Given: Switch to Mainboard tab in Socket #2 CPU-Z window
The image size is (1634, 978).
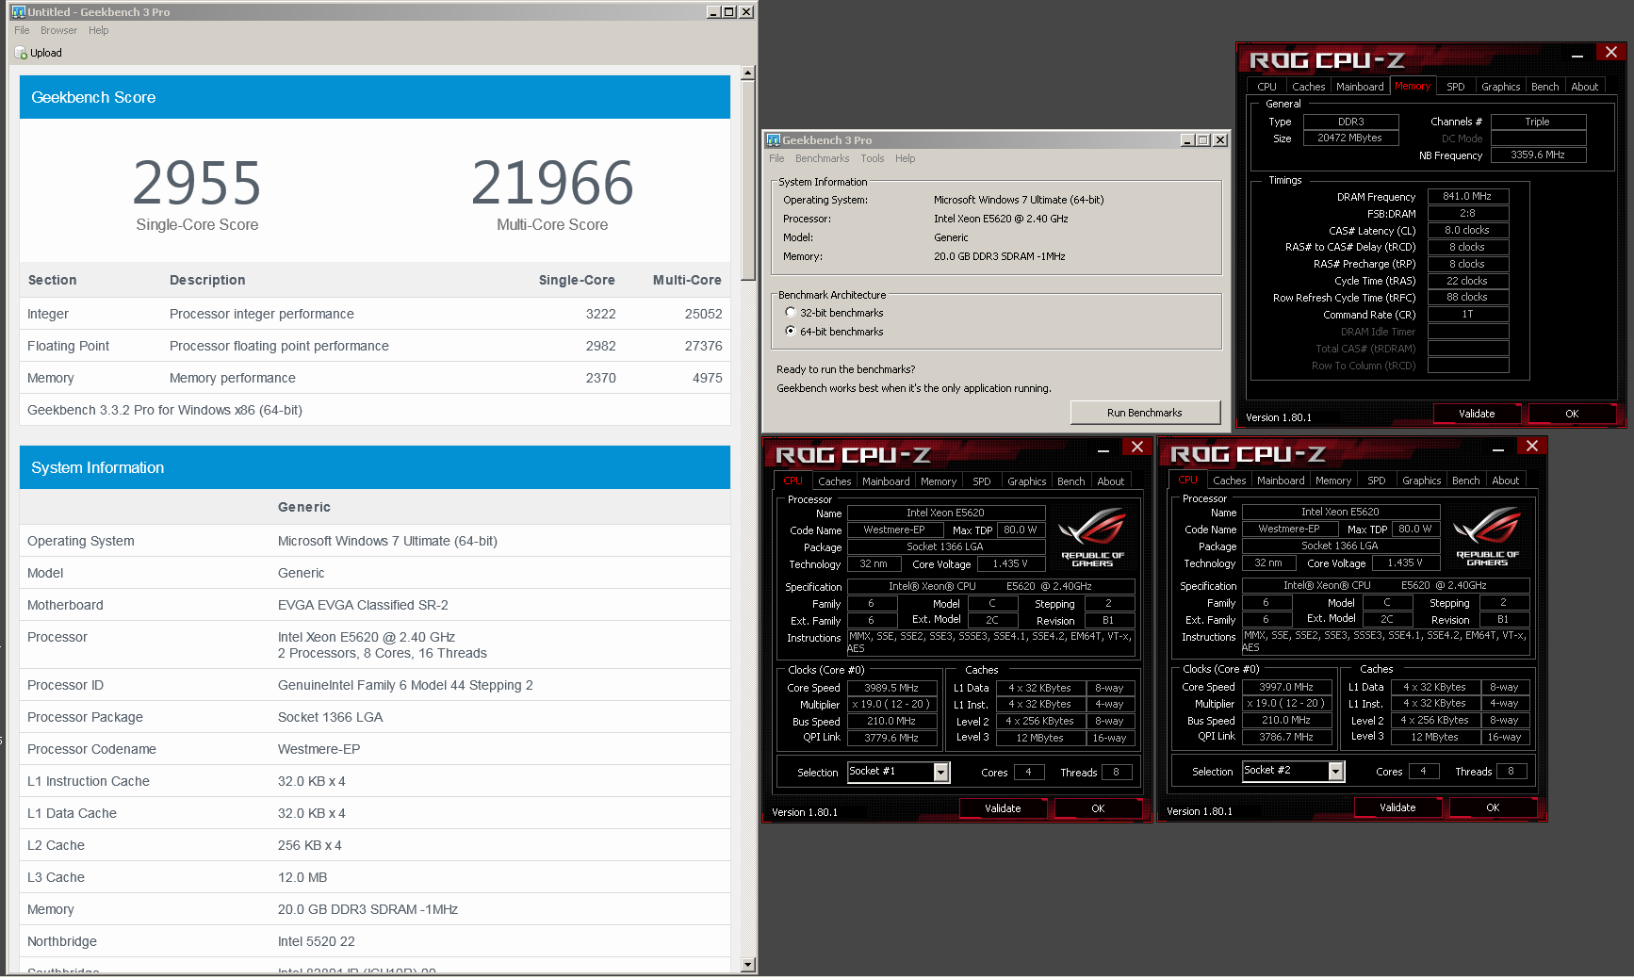Looking at the screenshot, I should coord(1281,481).
